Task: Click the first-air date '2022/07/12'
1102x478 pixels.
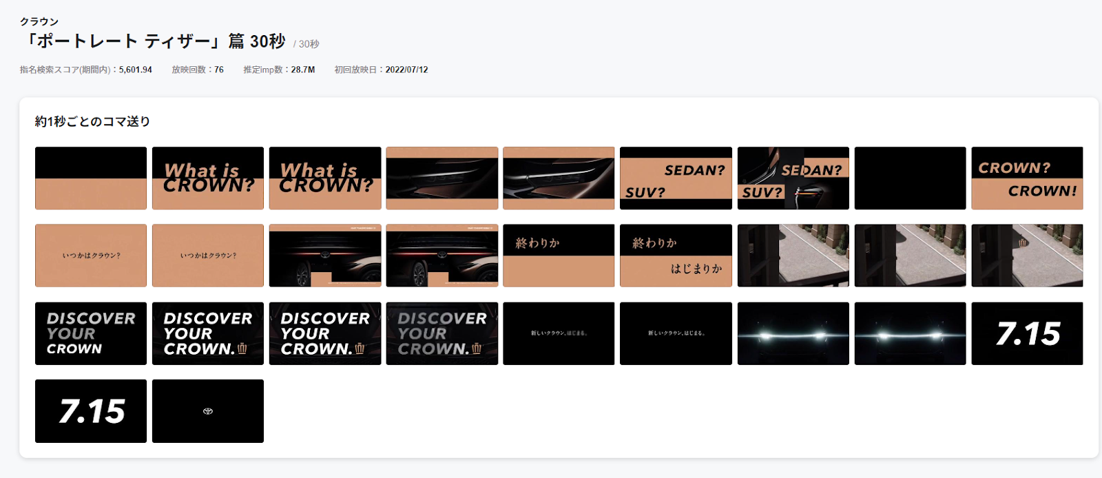Action: (x=406, y=70)
